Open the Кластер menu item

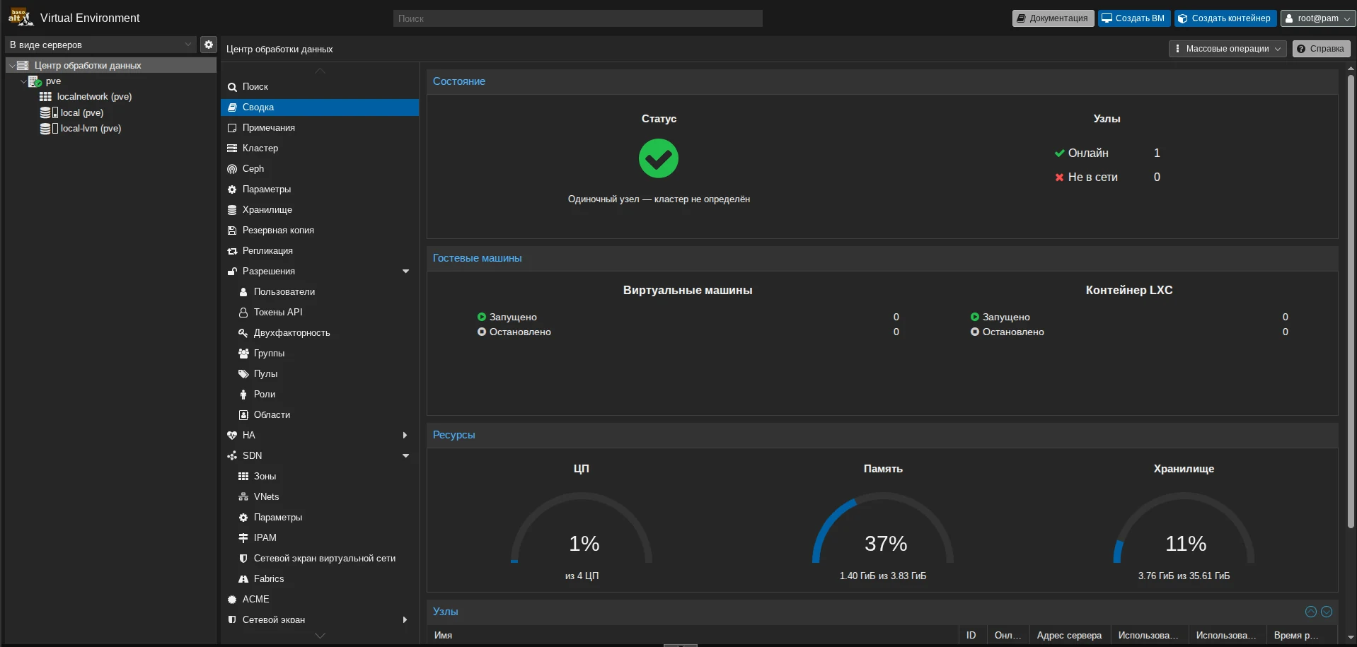(320, 148)
